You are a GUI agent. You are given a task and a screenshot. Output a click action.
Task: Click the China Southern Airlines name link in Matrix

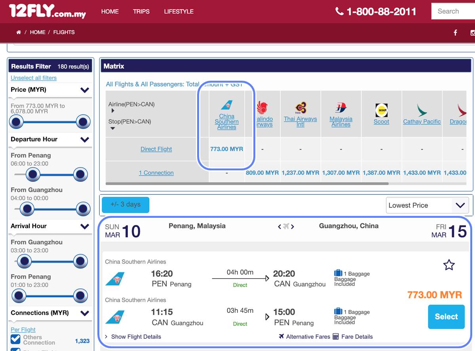[x=227, y=122]
